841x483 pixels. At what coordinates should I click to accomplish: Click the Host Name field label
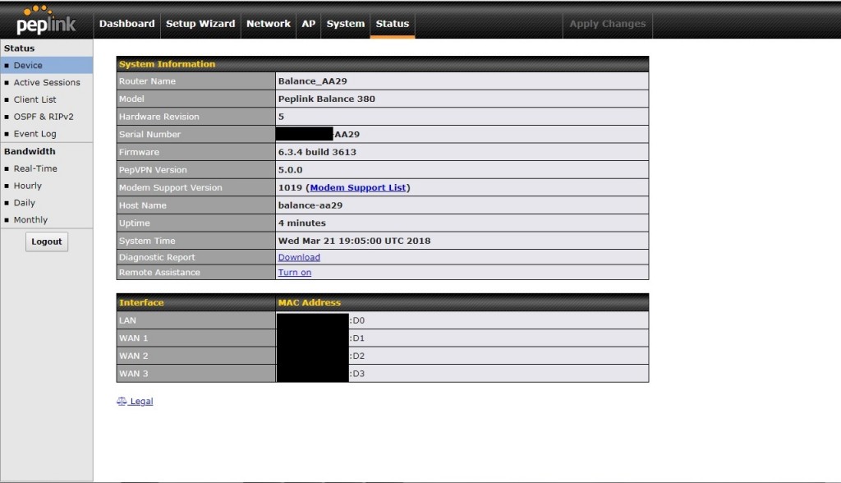point(143,205)
